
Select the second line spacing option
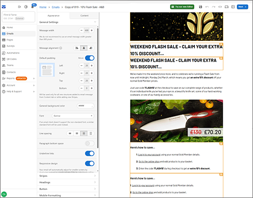(x=77, y=133)
